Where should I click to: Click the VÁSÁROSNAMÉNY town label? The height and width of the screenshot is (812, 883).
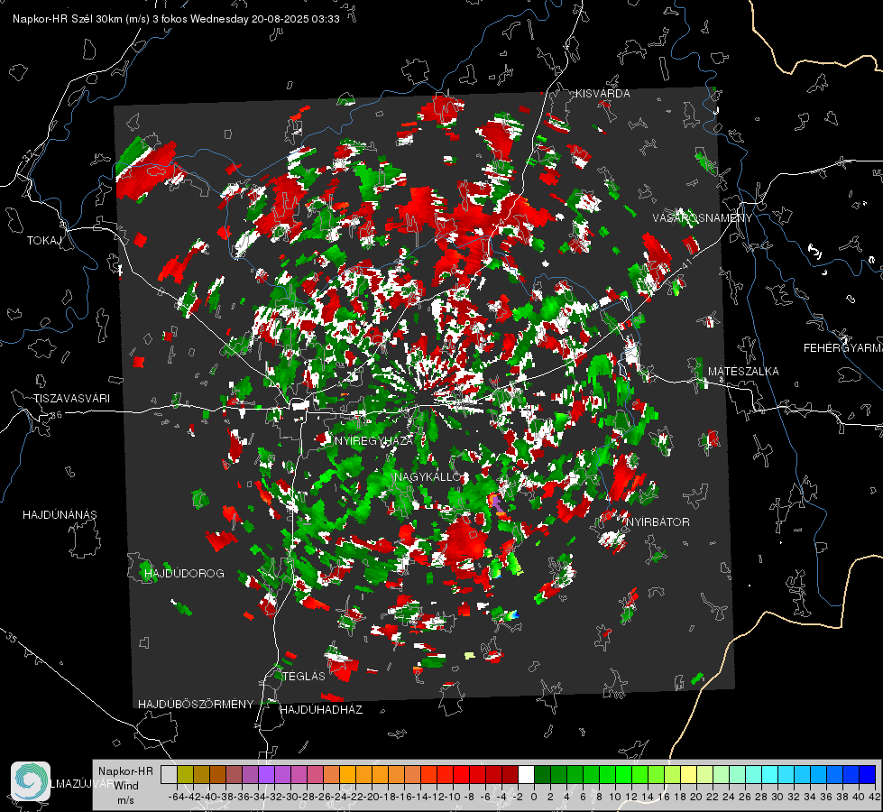pos(703,218)
